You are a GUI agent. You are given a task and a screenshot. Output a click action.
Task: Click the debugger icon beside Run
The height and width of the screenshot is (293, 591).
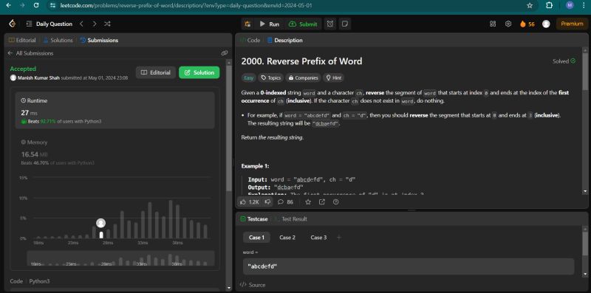[x=247, y=24]
